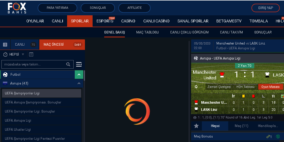This screenshot has width=284, height=142.
Task: Toggle the select-all checkbox icon next to HEPSİ
Action: pos(31,54)
